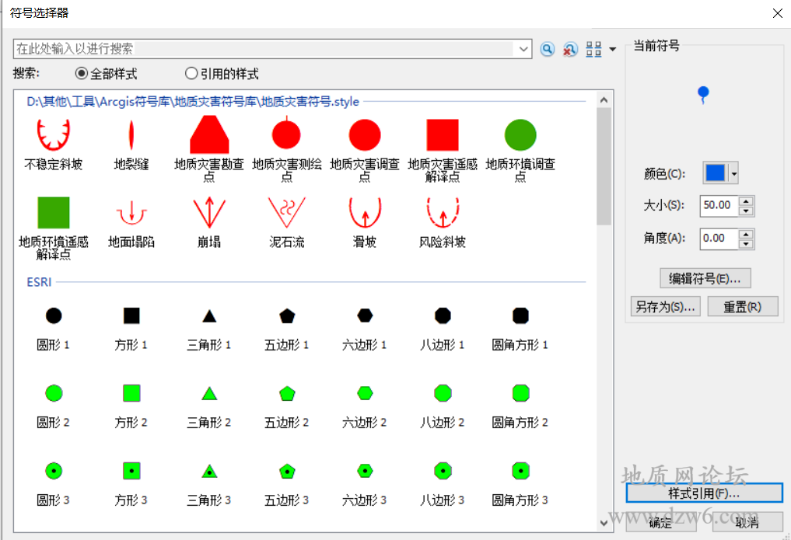Viewport: 791px width, 540px height.
Task: Select the 全部样式 radio button
Action: click(x=82, y=74)
